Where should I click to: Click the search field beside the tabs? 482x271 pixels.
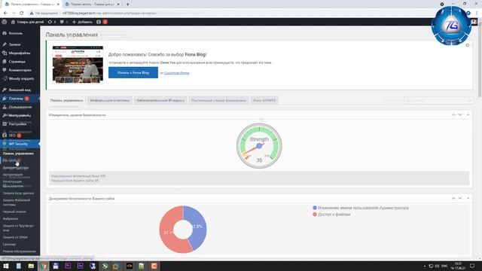pyautogui.click(x=438, y=100)
